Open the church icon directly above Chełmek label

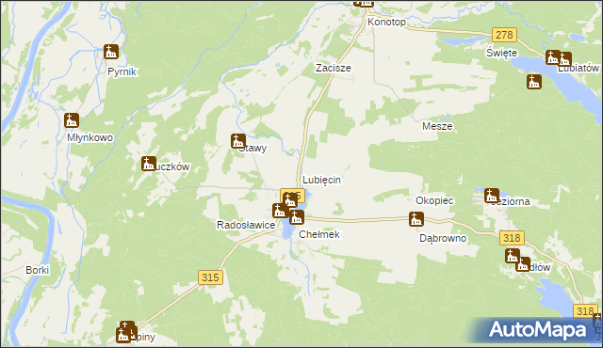click(x=297, y=217)
